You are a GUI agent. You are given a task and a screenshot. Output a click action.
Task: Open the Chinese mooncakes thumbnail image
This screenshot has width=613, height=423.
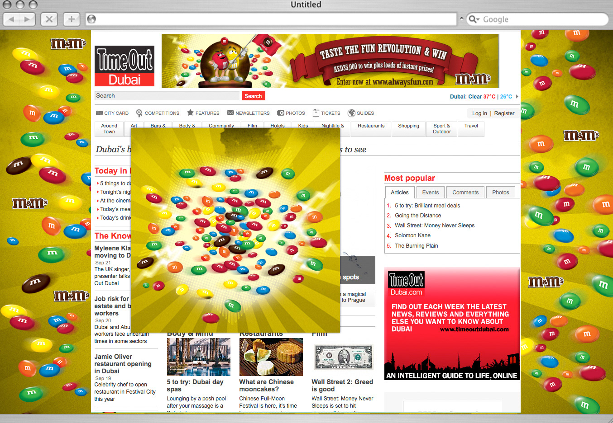click(271, 357)
